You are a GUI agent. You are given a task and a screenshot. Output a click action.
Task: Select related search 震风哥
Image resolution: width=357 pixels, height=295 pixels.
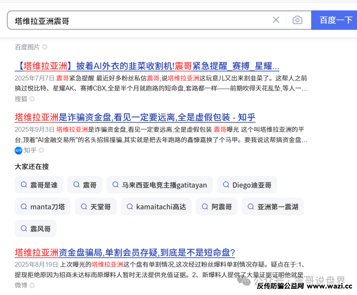[36, 229]
